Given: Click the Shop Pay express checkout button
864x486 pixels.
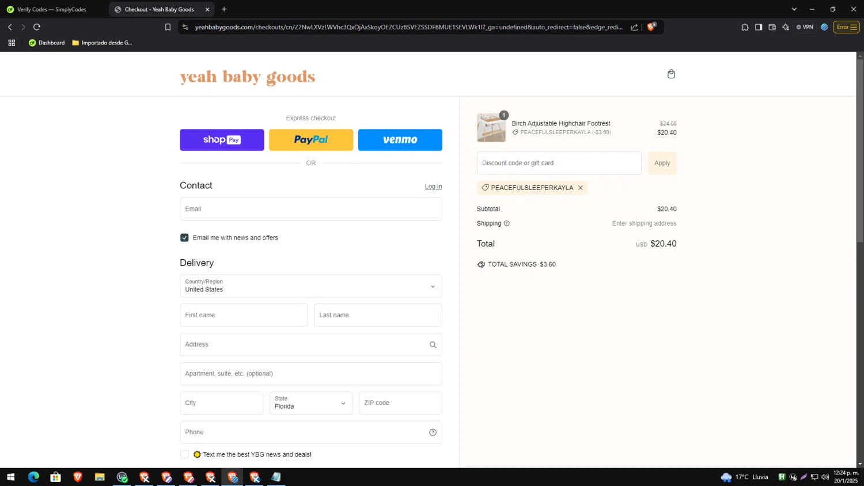Looking at the screenshot, I should point(222,140).
